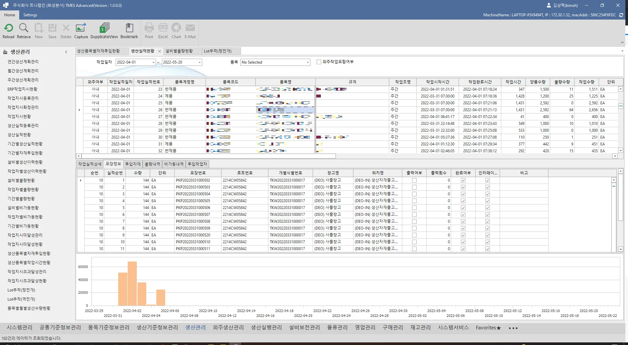Click the Capture screenshot icon
This screenshot has height=345, width=628.
[x=81, y=28]
